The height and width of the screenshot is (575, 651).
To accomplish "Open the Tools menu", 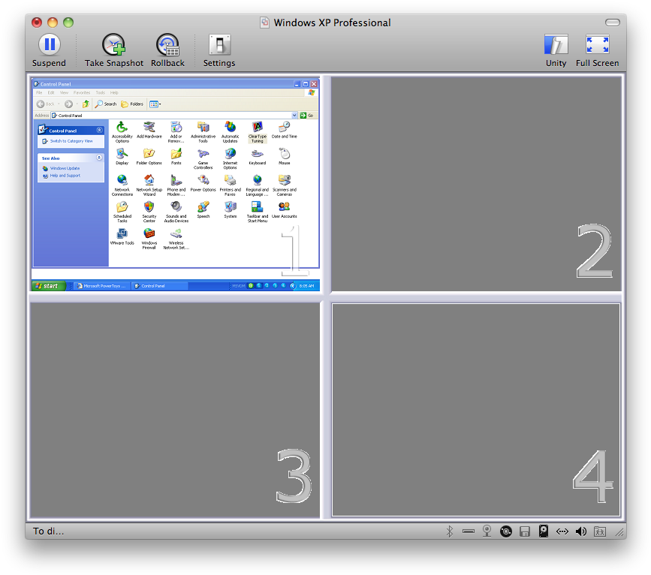I will 101,93.
